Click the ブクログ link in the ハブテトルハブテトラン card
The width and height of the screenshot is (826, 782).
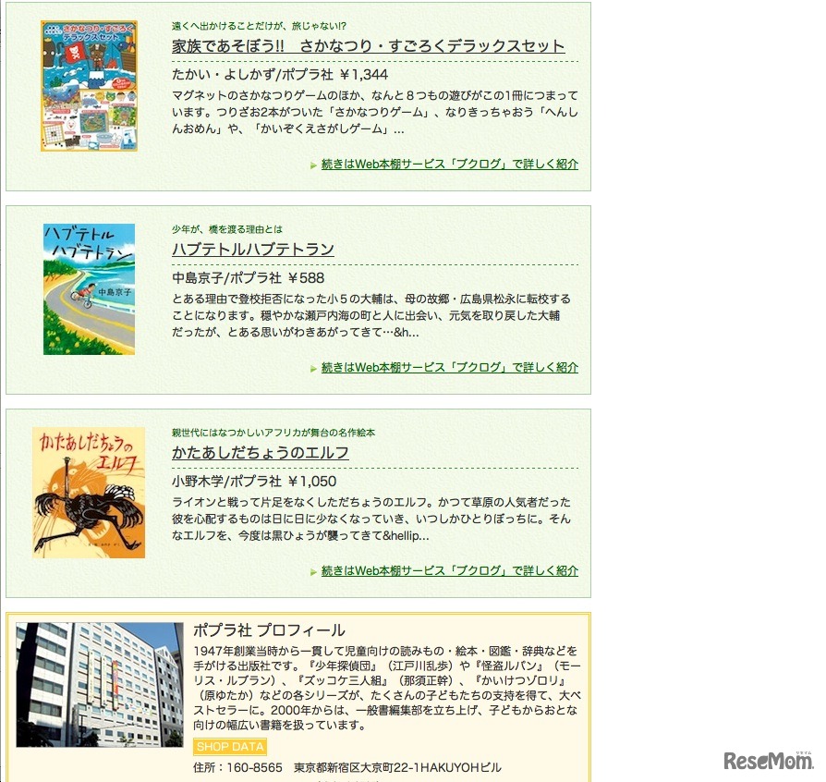click(x=449, y=368)
